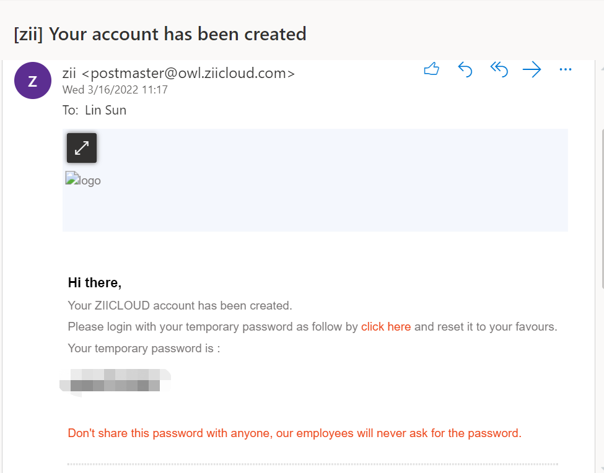This screenshot has height=473, width=604.
Task: Click the vertical scrollbar thumb of the message
Action: point(602,209)
